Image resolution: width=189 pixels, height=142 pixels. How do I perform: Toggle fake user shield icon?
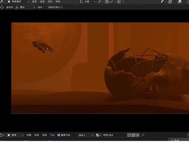point(129,135)
